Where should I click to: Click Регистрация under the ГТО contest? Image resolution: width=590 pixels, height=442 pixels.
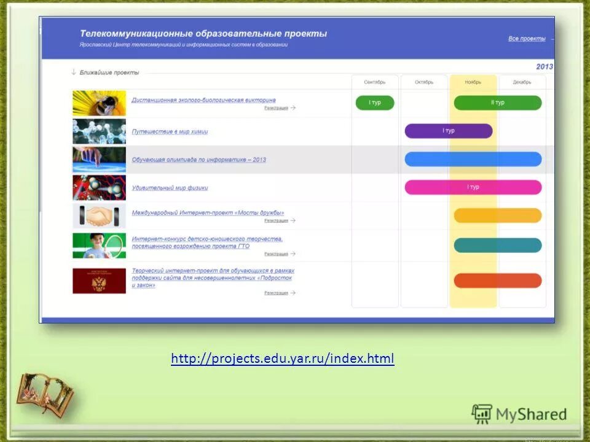[x=276, y=254]
